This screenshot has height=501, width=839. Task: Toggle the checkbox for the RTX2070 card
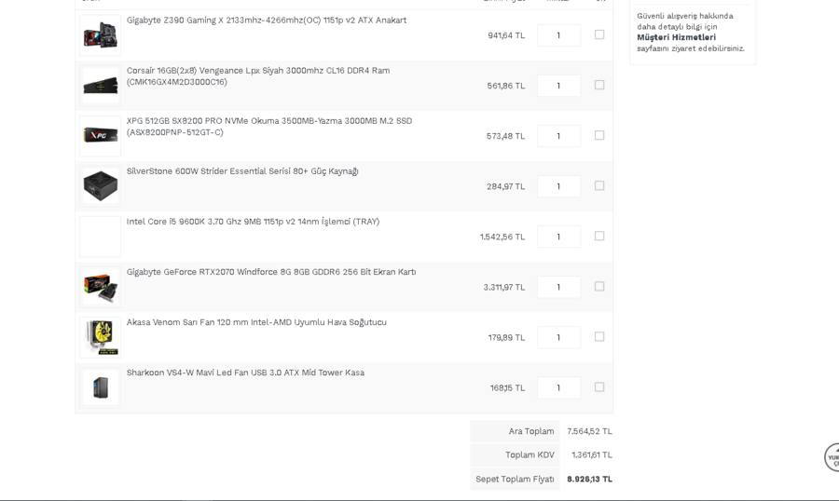pos(599,286)
